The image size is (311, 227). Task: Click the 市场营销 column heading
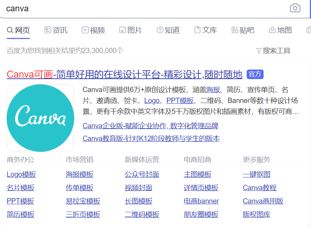79,160
